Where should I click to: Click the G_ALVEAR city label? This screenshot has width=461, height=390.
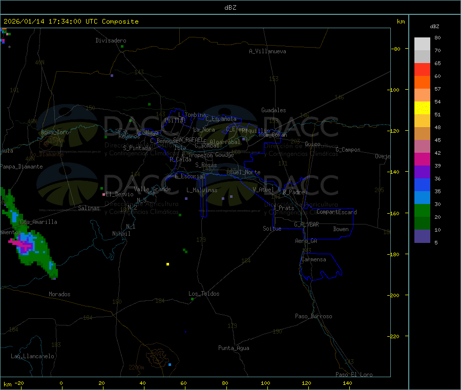click(307, 224)
